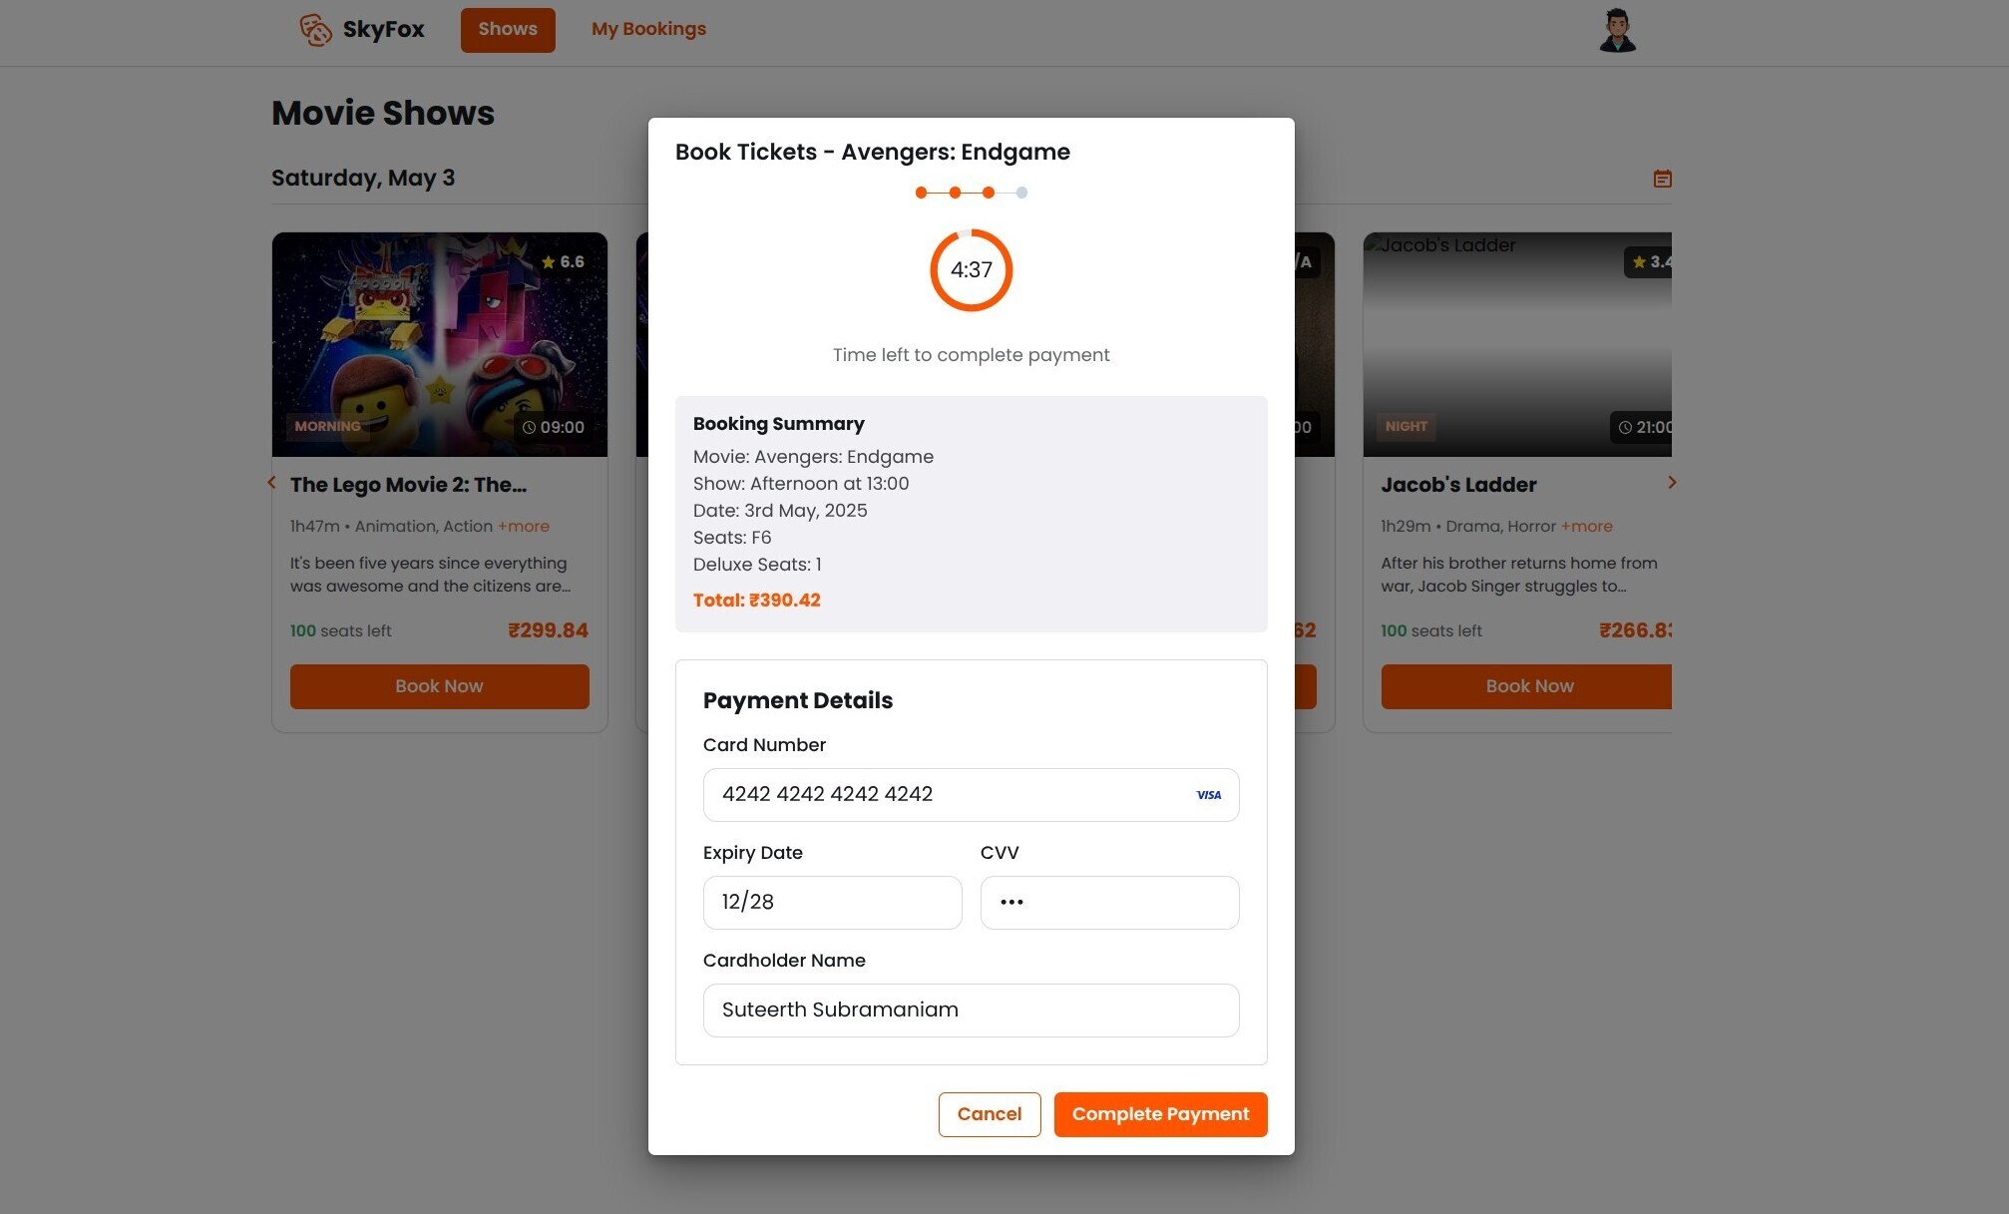The width and height of the screenshot is (2009, 1214).
Task: Click the countdown timer circle showing 4:37
Action: tap(971, 270)
